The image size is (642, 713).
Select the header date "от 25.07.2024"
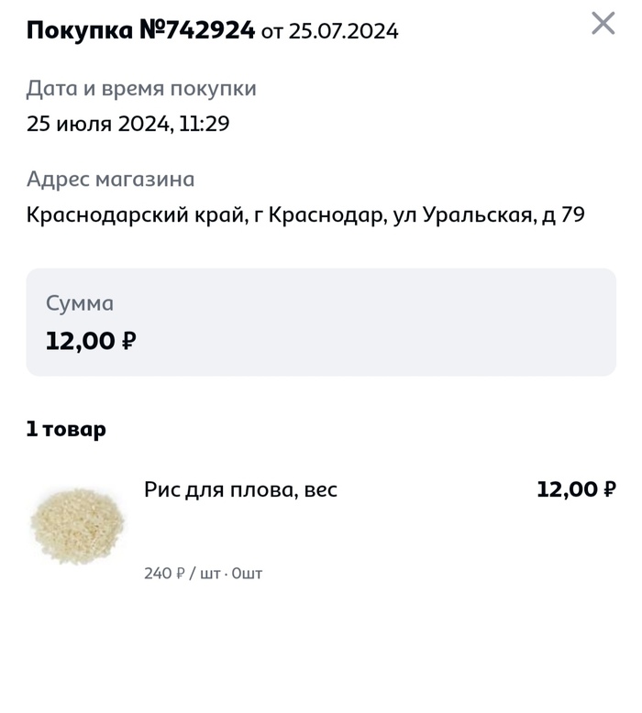[x=330, y=32]
